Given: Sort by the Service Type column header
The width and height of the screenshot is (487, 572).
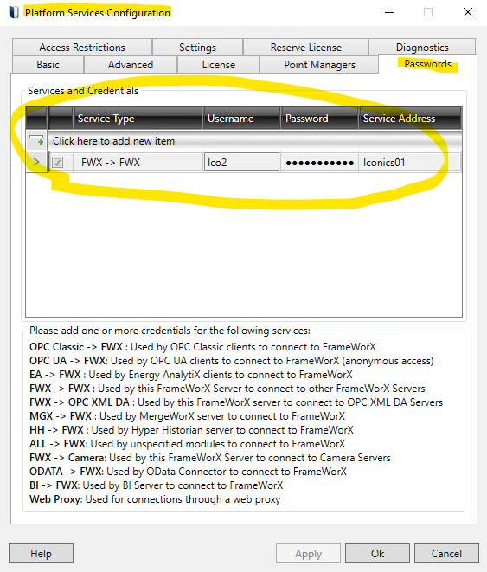Looking at the screenshot, I should pos(138,119).
